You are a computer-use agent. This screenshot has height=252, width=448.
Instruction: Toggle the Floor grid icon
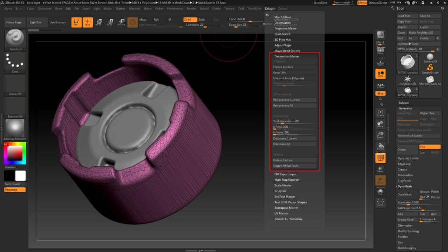[x=380, y=63]
